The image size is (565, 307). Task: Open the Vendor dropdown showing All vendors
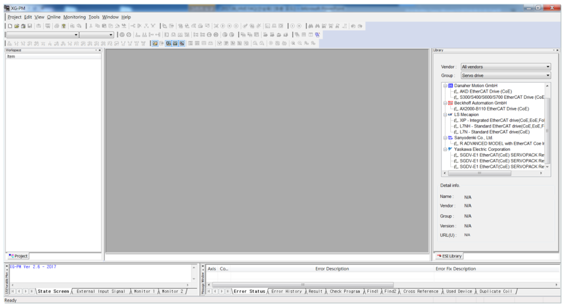point(548,66)
